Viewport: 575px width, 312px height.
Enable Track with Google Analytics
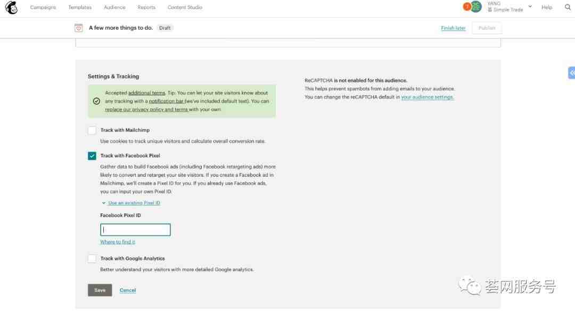click(x=92, y=259)
